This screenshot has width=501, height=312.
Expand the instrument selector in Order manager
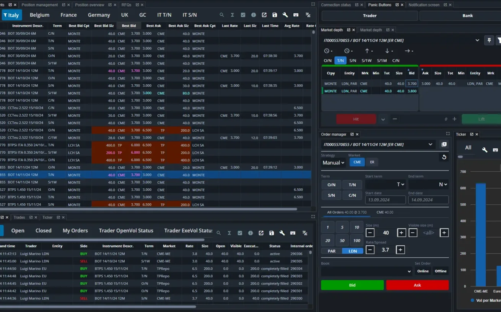click(430, 144)
